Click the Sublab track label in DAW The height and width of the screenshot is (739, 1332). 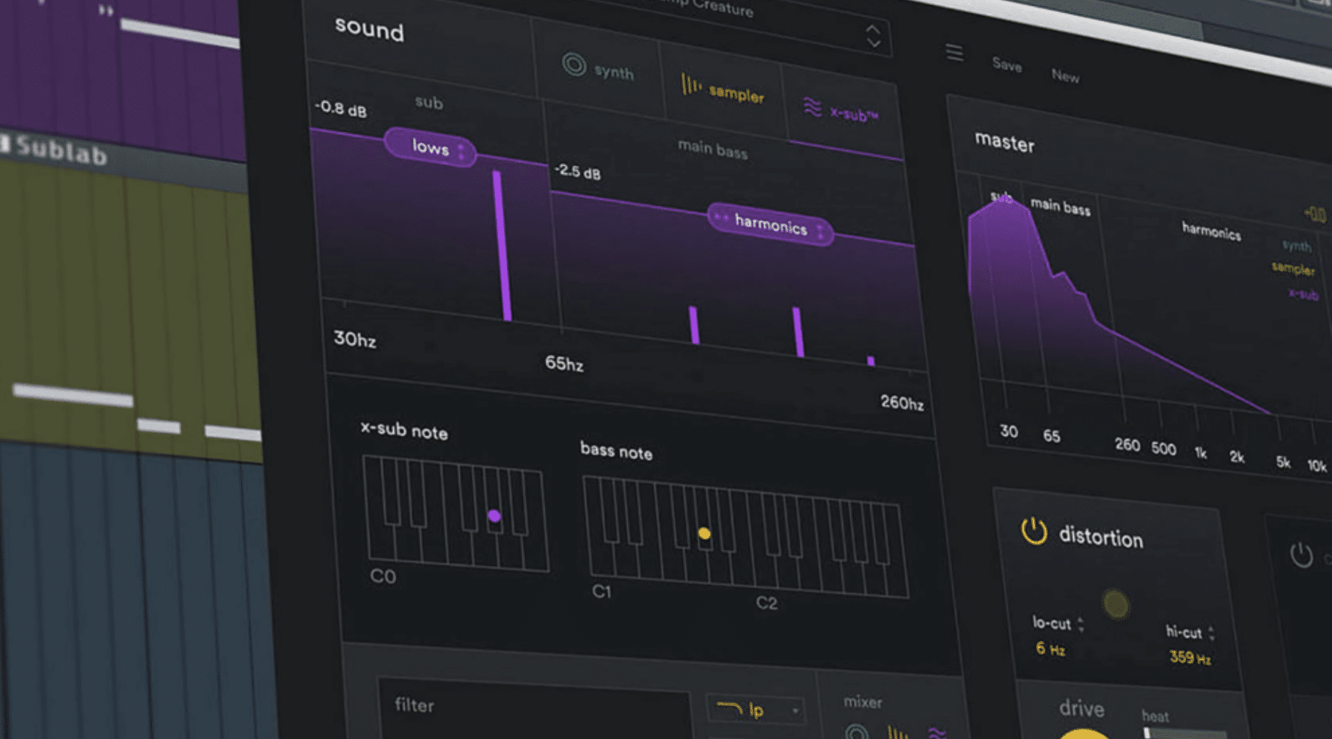pos(62,150)
